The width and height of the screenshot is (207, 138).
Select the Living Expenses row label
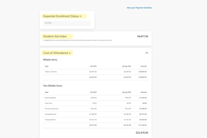(51, 114)
